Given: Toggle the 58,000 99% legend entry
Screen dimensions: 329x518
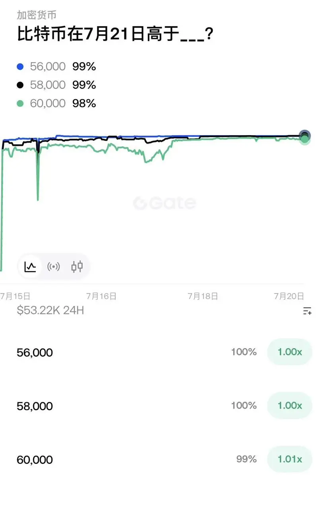Looking at the screenshot, I should coord(56,85).
